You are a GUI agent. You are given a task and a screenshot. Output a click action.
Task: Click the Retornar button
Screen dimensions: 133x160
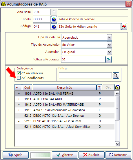pos(118,155)
